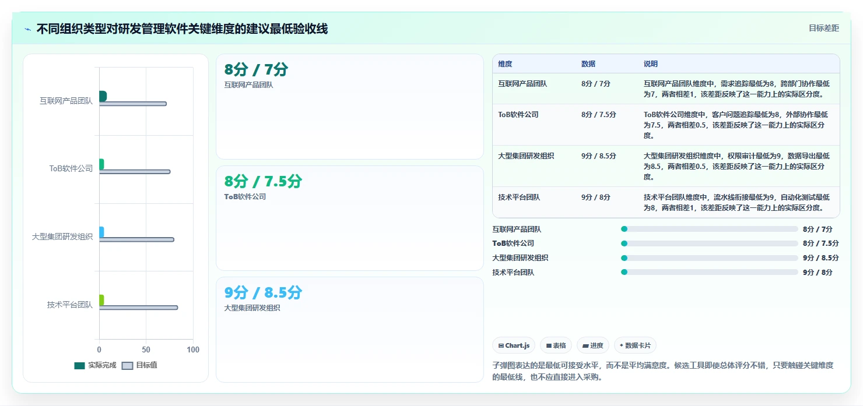Click the 大型集团研发组织 target bar in chart
This screenshot has width=863, height=406.
pos(136,239)
